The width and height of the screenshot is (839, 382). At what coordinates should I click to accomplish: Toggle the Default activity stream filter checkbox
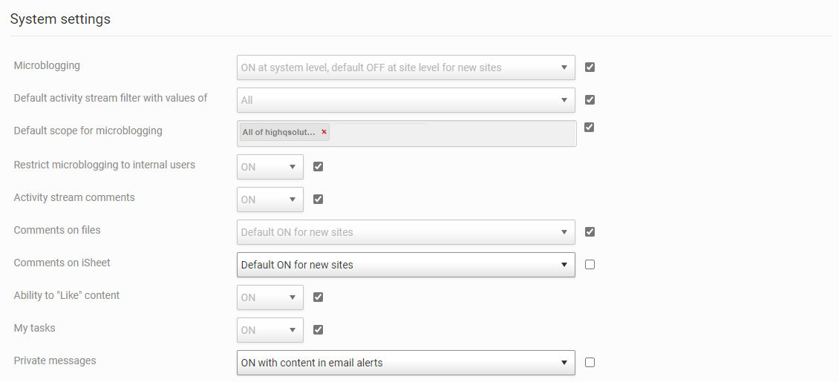pos(590,100)
